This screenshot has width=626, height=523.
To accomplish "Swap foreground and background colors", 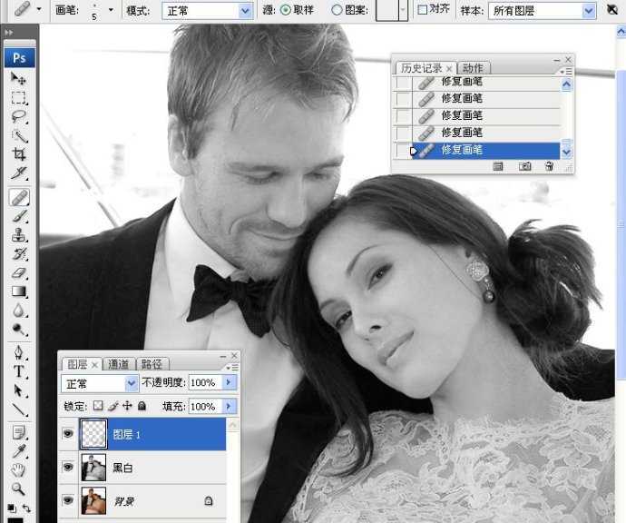I will click(26, 508).
